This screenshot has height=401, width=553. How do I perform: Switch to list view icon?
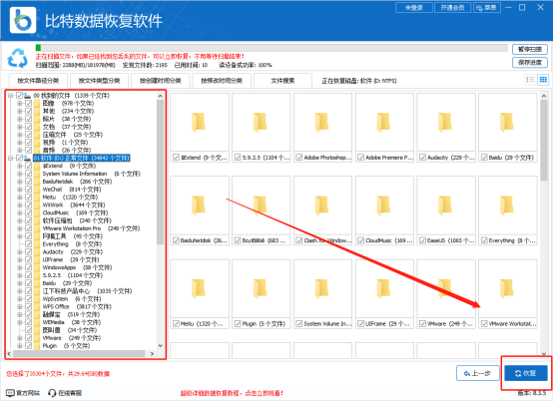coord(530,80)
